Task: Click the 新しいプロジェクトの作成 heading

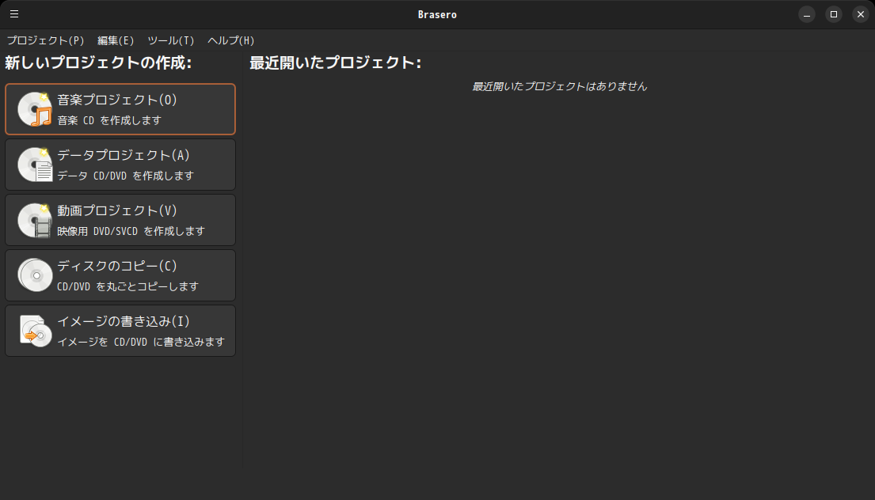Action: pyautogui.click(x=98, y=62)
